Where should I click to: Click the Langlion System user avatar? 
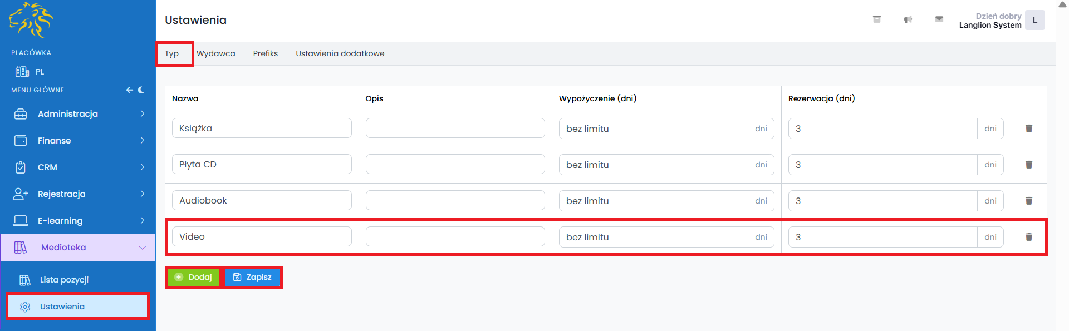tap(1034, 21)
